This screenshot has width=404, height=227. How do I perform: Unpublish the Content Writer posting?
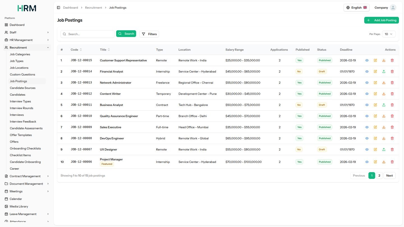click(x=384, y=94)
